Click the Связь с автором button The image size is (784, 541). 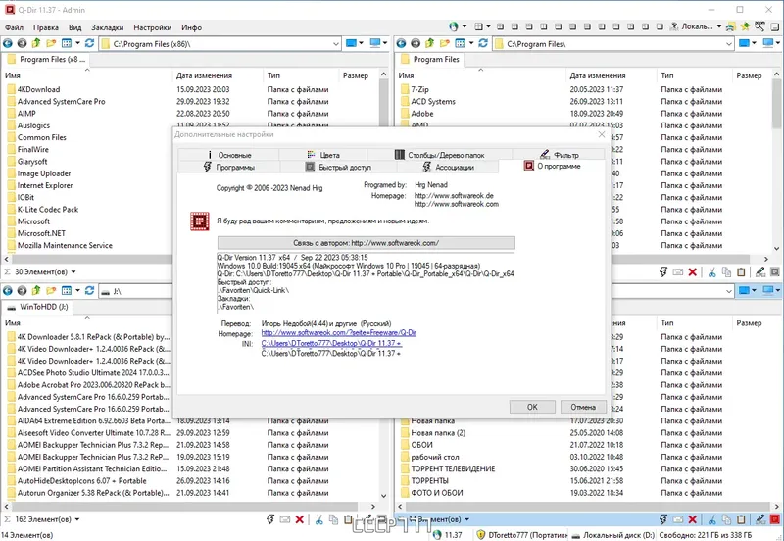click(366, 243)
